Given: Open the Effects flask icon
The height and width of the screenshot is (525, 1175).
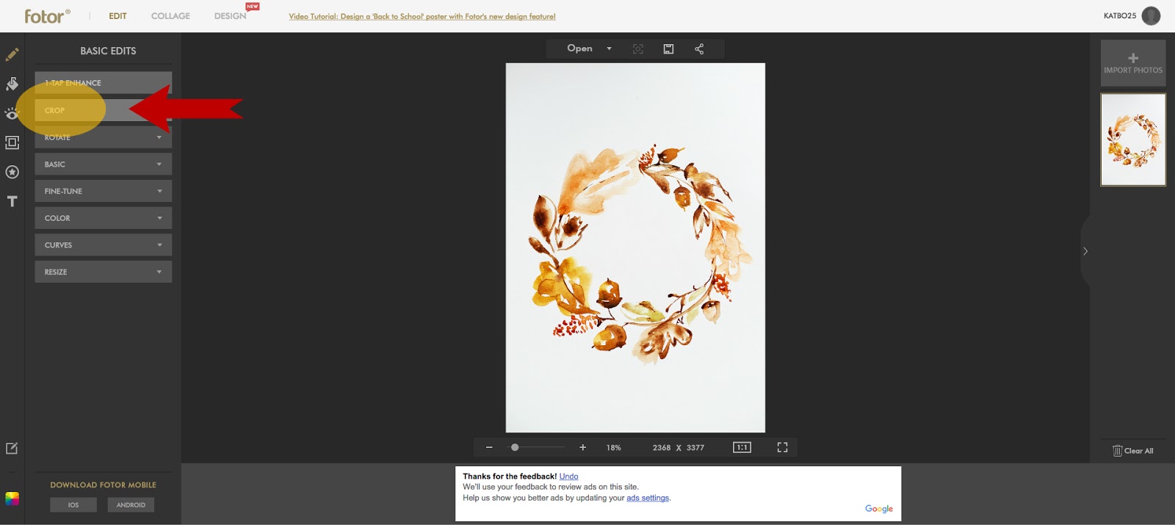Looking at the screenshot, I should pyautogui.click(x=12, y=84).
